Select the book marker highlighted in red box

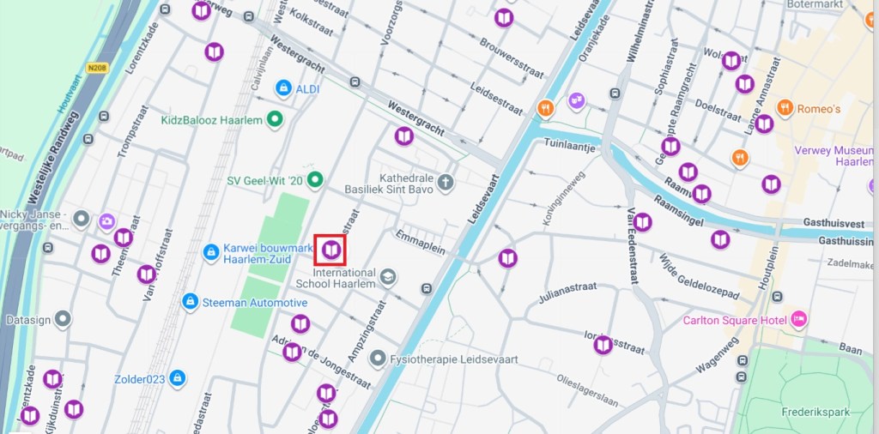(331, 250)
